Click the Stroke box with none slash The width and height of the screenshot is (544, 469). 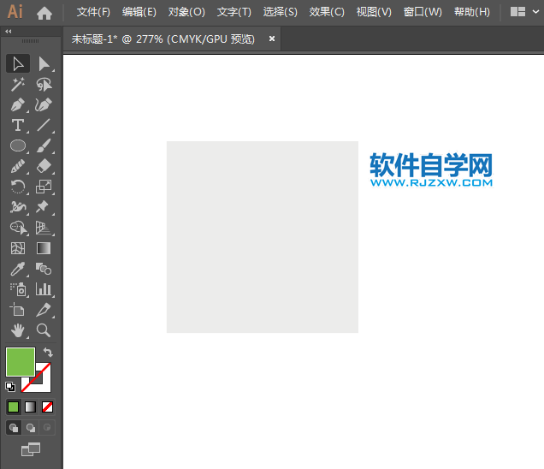click(x=44, y=384)
